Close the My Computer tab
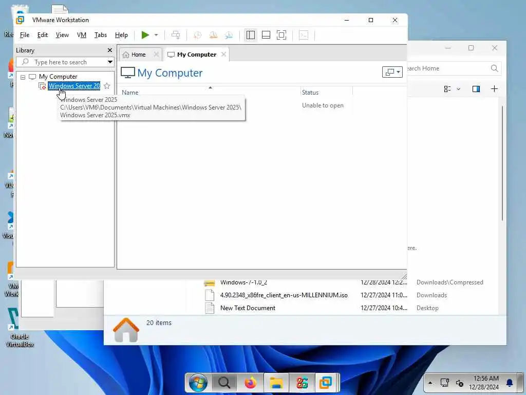 point(224,55)
